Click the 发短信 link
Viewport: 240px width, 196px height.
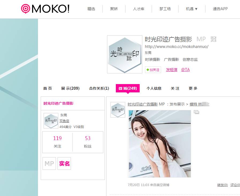point(172,70)
